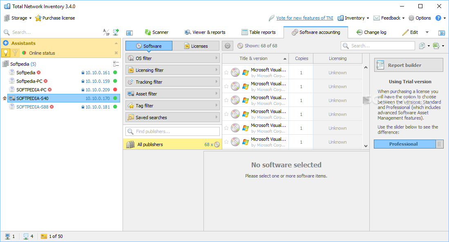
Task: Click the blue help question mark icon
Action: click(438, 18)
